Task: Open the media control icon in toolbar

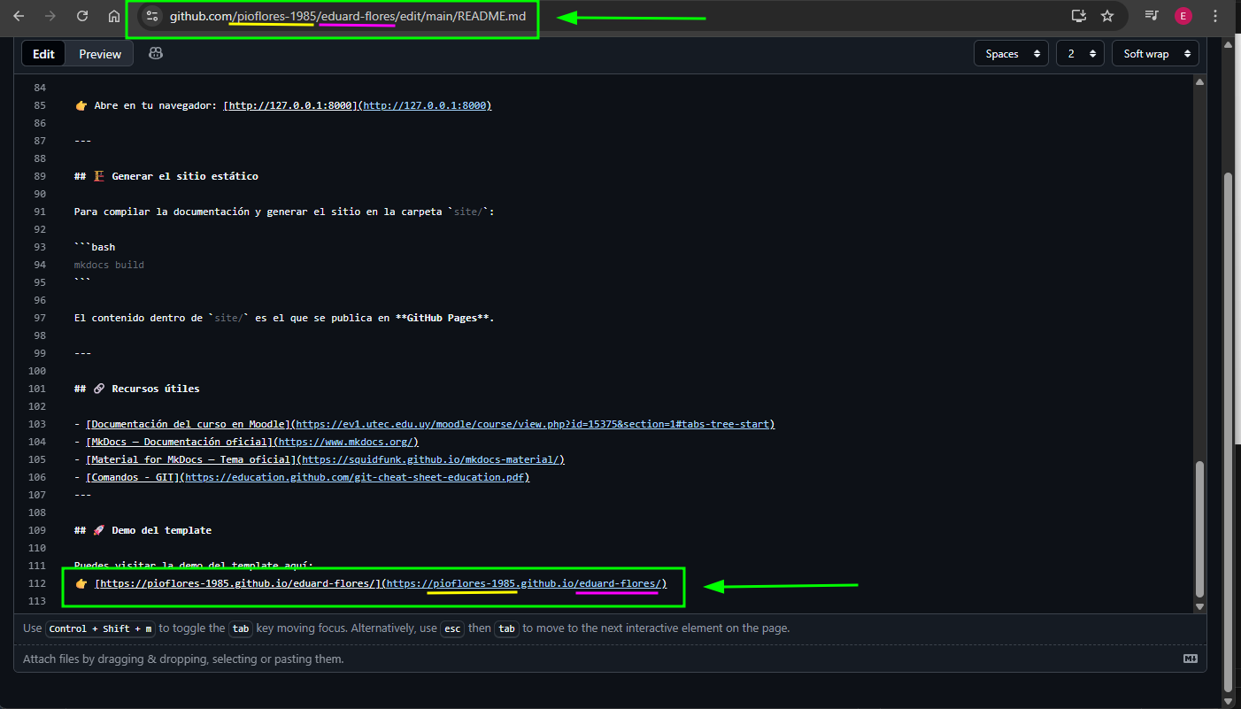Action: (1152, 16)
